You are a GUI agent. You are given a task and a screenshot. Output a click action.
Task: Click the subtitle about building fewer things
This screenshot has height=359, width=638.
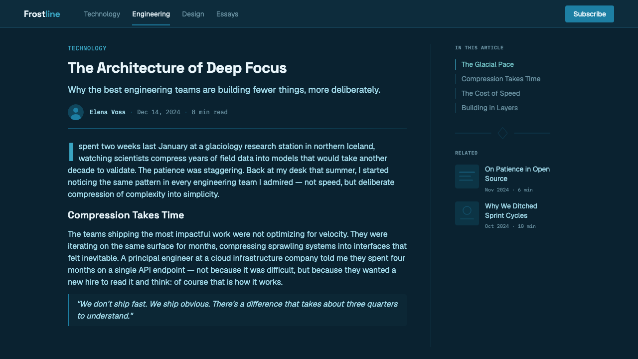tap(224, 90)
